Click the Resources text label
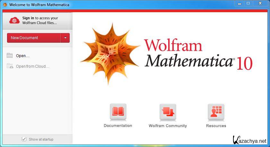This screenshot has width=270, height=147. tap(216, 126)
